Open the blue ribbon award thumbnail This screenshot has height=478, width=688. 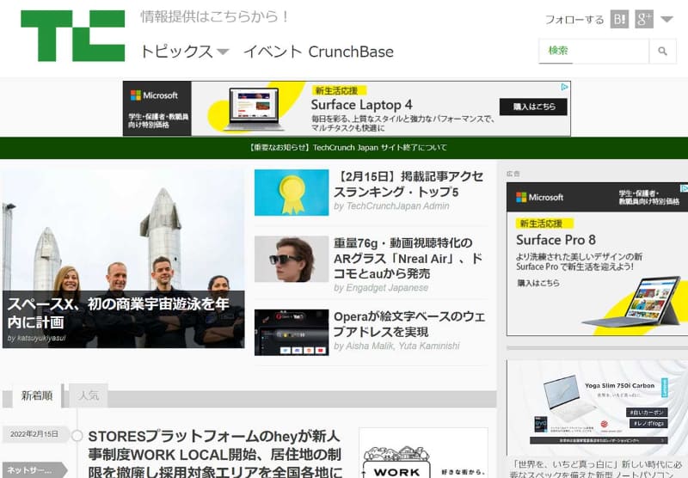point(292,193)
